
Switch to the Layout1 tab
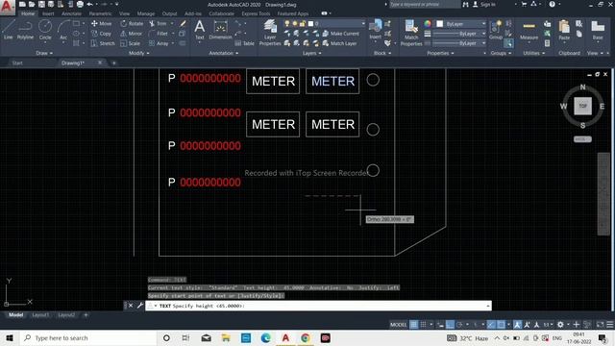coord(40,314)
